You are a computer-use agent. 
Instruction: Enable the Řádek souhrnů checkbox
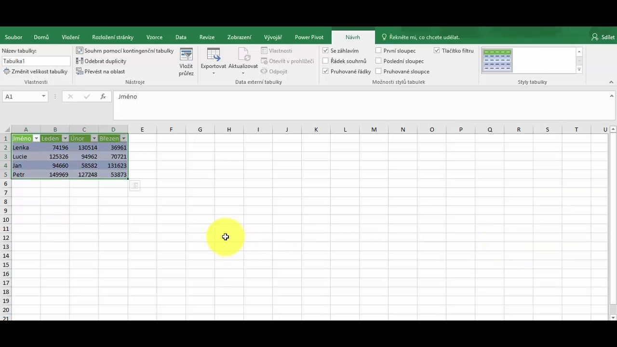[326, 61]
